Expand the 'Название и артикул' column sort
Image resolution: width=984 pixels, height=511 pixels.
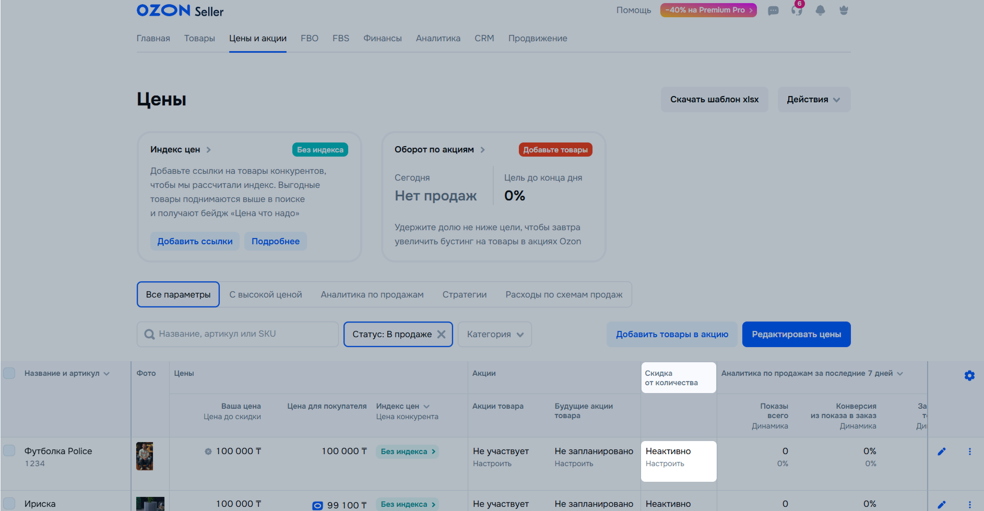coord(67,374)
